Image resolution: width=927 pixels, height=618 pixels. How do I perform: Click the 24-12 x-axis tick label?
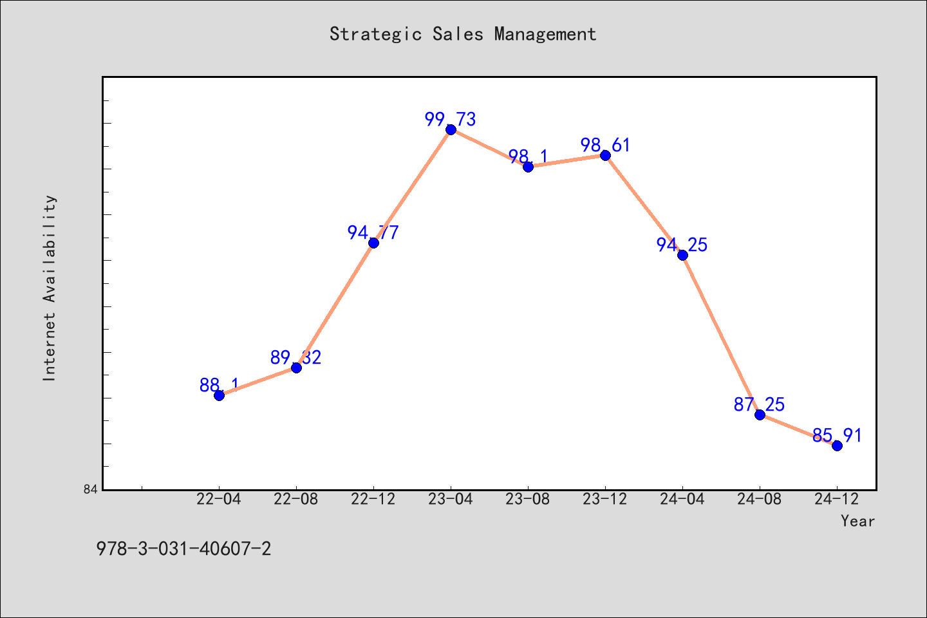tap(837, 499)
